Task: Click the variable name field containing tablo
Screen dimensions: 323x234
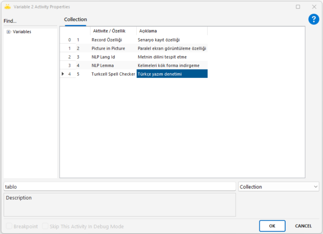Action: click(x=120, y=187)
